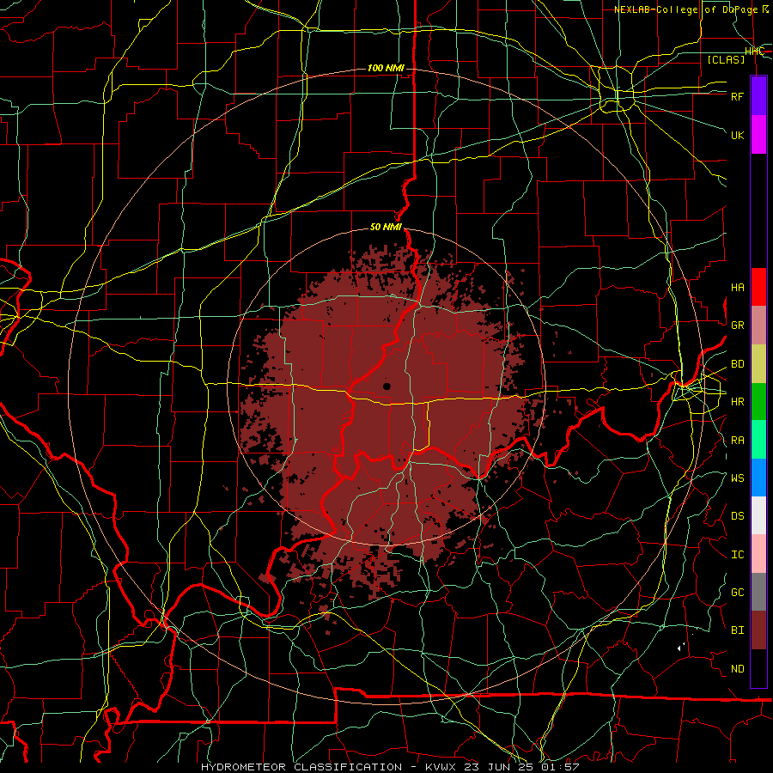Click the ND legend label
This screenshot has height=773, width=773.
738,669
